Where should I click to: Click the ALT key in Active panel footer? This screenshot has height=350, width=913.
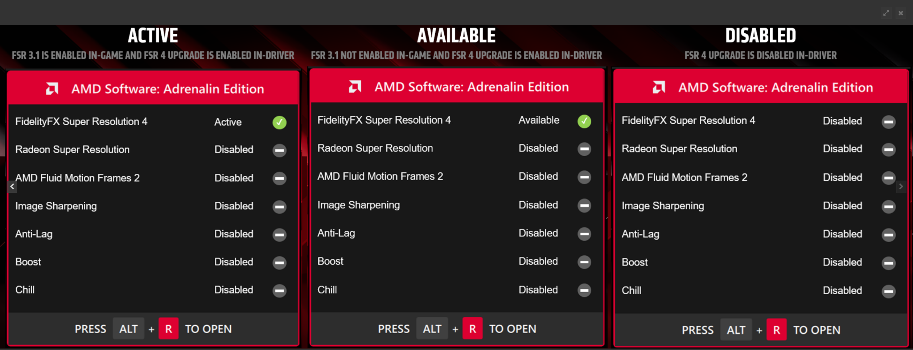coord(128,329)
